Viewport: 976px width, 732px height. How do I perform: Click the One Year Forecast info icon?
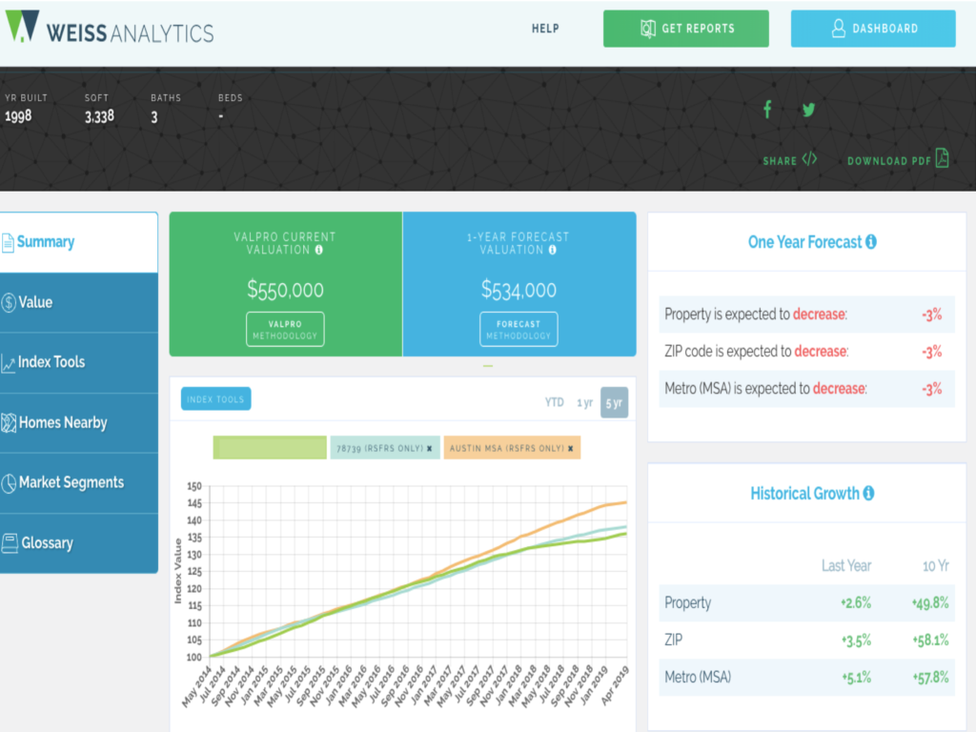point(871,242)
